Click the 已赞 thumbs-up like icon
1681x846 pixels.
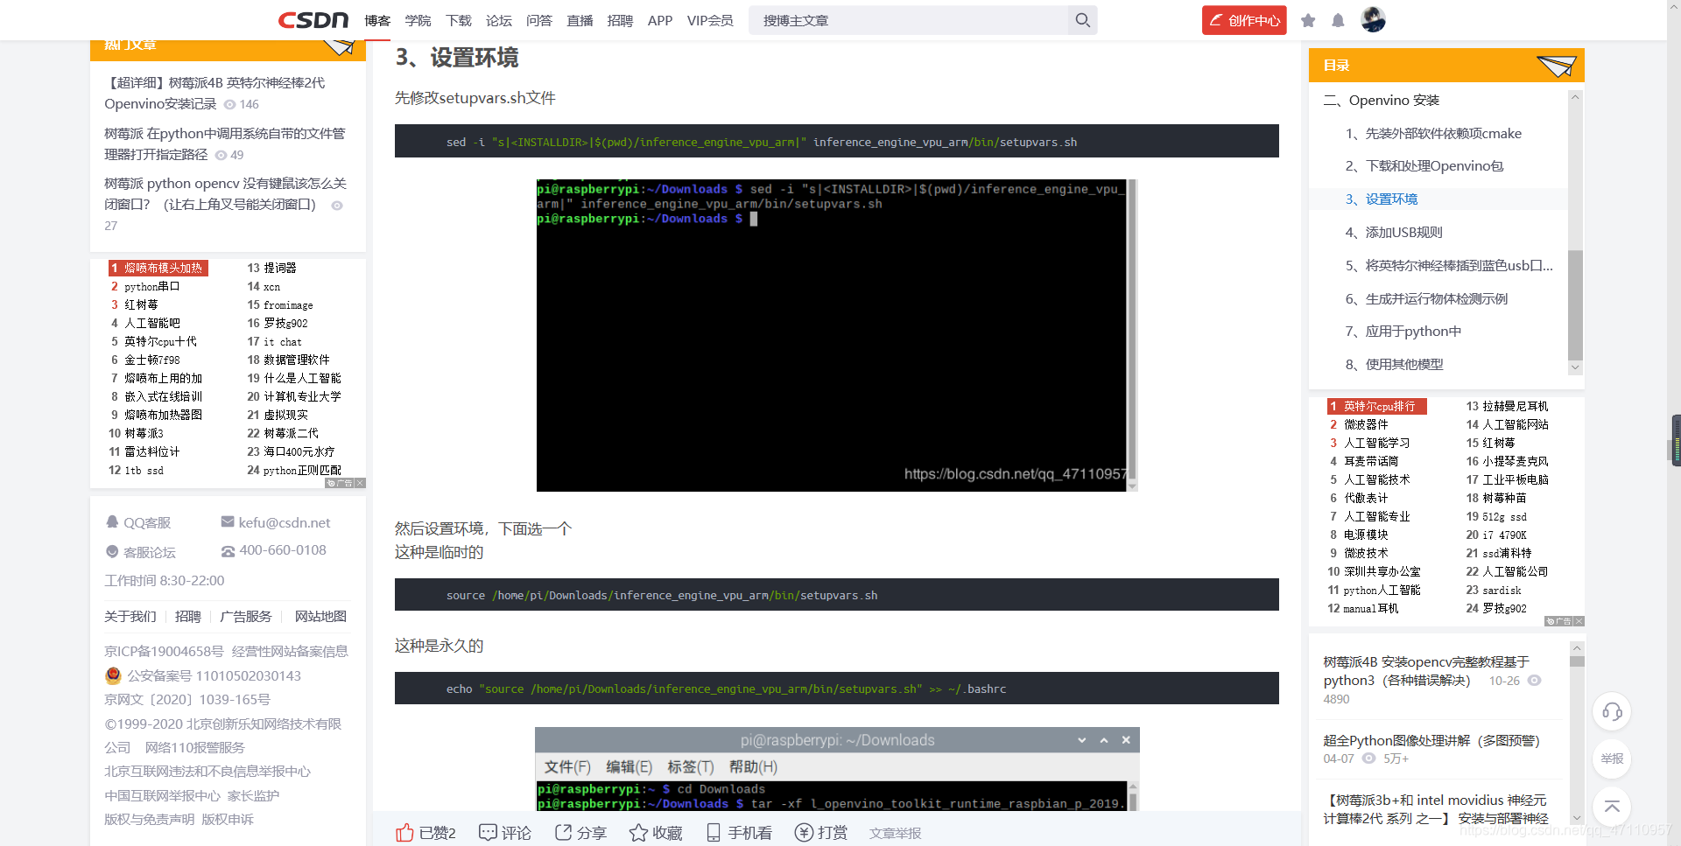(x=404, y=832)
